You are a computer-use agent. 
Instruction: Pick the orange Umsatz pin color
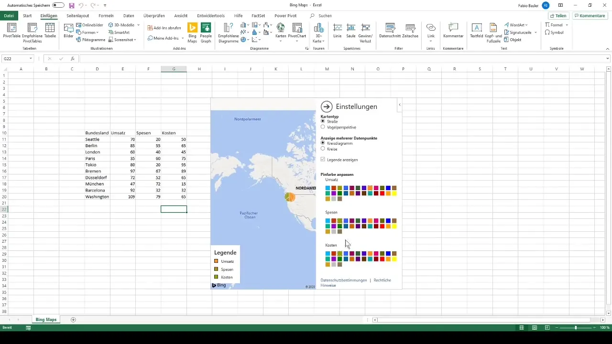pyautogui.click(x=370, y=188)
